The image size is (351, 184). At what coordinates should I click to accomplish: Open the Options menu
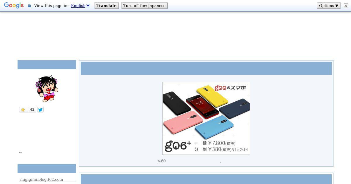329,6
